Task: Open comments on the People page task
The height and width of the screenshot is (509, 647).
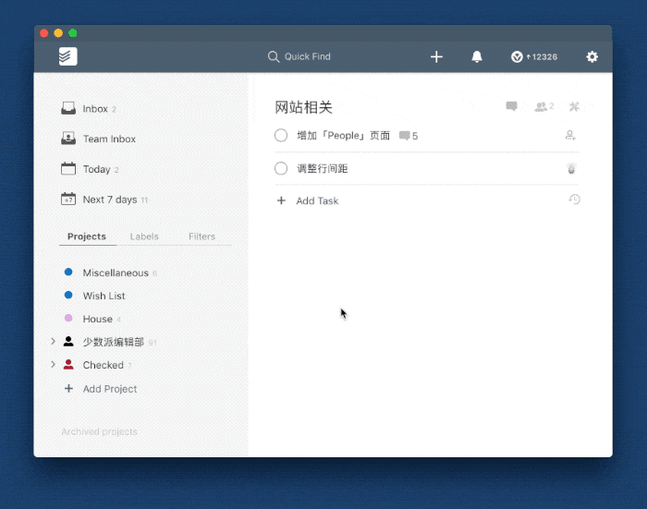Action: click(408, 136)
